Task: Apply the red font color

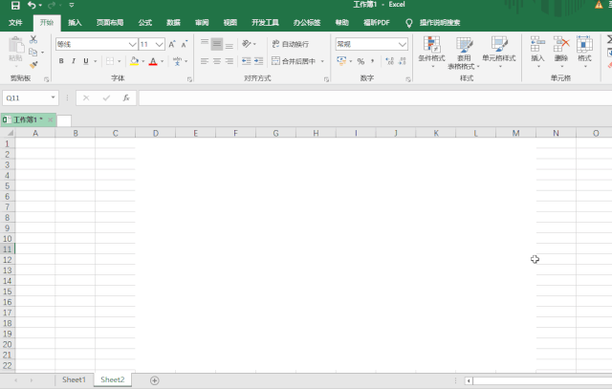Action: point(153,61)
